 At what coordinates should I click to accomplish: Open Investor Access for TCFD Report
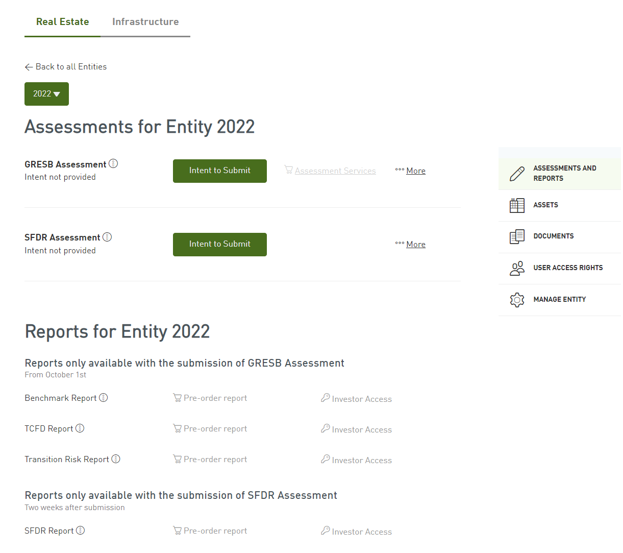click(x=362, y=430)
